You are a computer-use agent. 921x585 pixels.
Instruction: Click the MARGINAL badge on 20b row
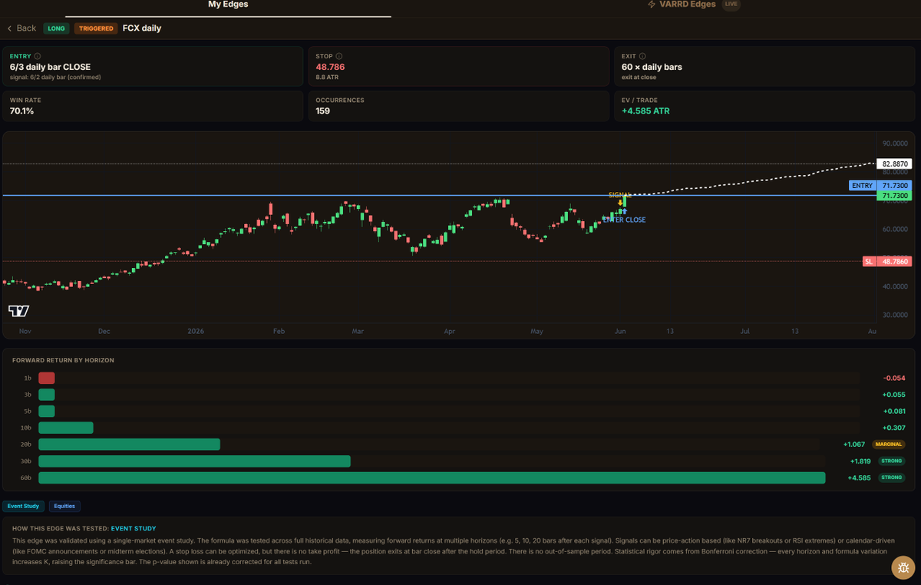click(x=889, y=445)
